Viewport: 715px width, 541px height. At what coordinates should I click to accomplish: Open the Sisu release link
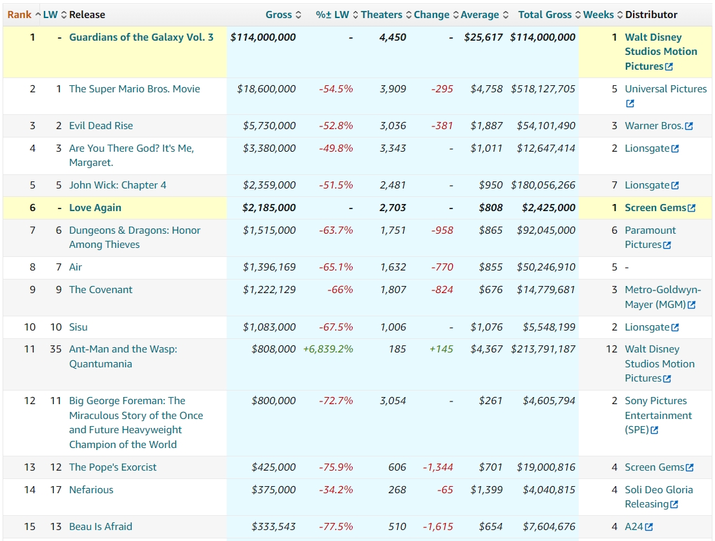(x=78, y=327)
